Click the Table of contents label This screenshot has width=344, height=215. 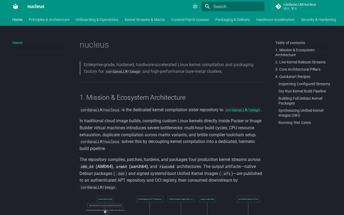(290, 43)
